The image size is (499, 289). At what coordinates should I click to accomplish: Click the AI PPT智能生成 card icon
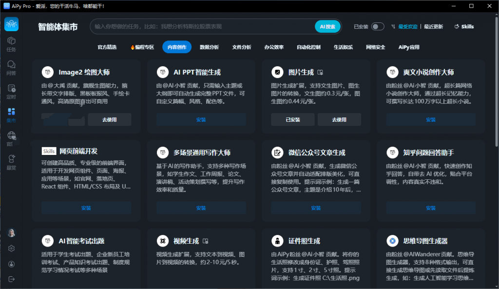(163, 72)
